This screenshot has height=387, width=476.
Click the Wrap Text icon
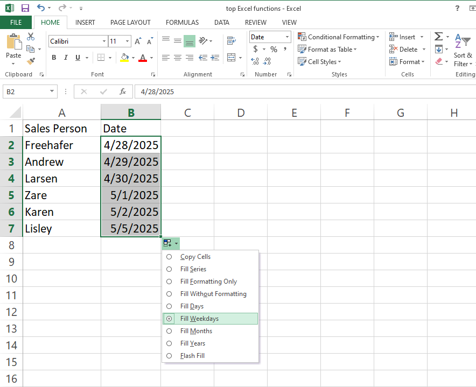pos(232,41)
